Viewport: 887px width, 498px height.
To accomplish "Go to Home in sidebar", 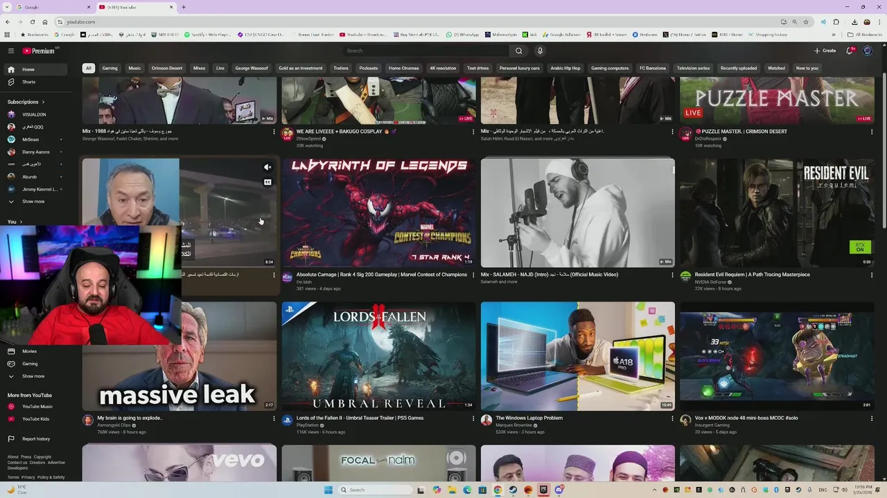I will pos(37,69).
